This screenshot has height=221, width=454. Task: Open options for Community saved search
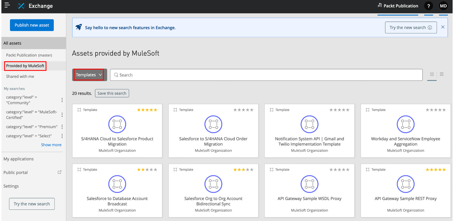(62, 100)
